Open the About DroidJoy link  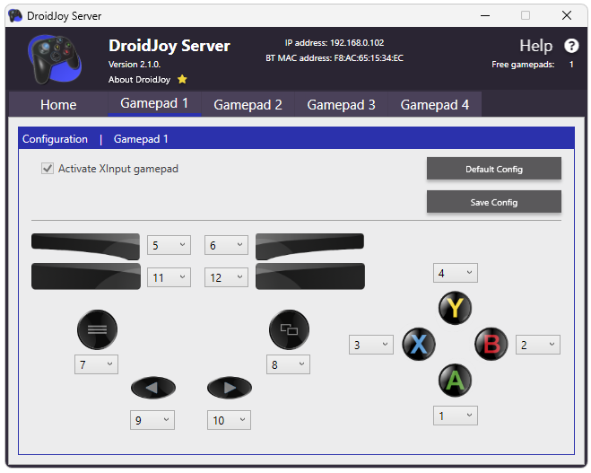(139, 80)
